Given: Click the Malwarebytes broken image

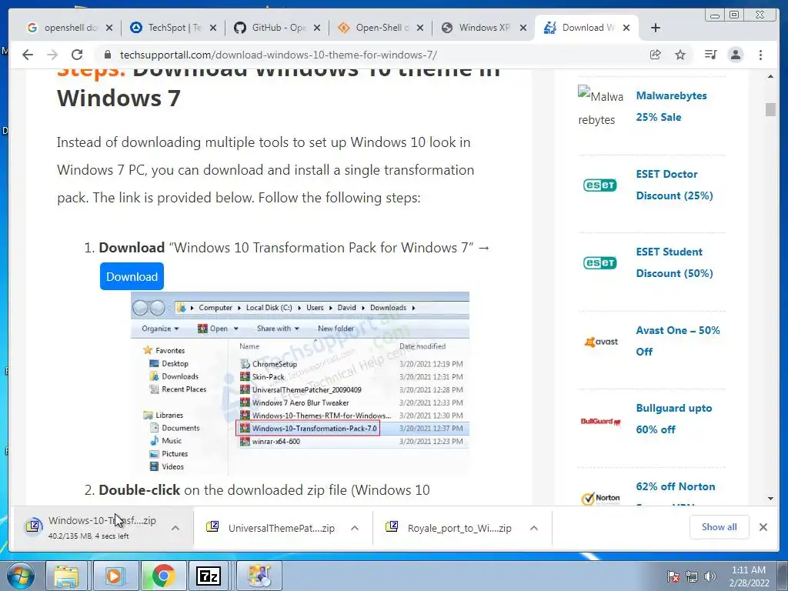Looking at the screenshot, I should pos(600,107).
